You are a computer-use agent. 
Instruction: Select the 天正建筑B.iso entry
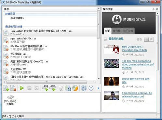coord(50,55)
